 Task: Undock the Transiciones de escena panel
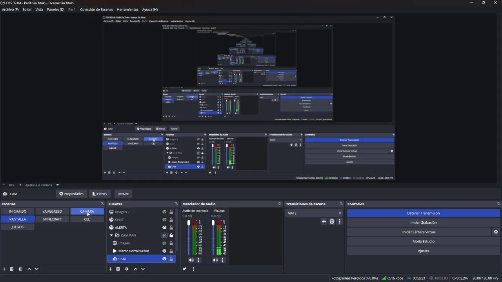click(341, 204)
